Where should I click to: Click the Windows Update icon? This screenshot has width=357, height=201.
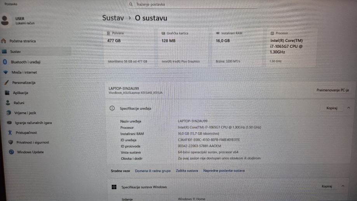tap(11, 152)
